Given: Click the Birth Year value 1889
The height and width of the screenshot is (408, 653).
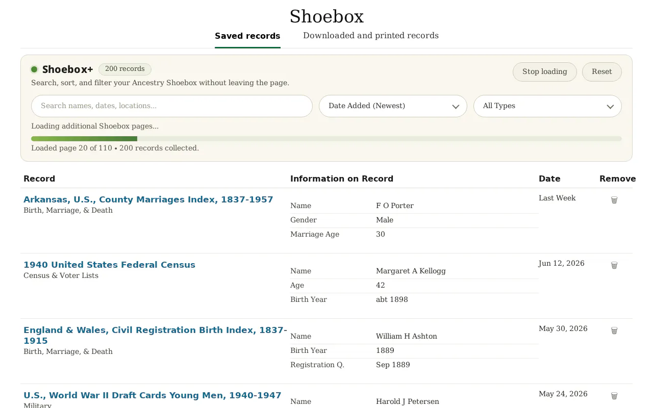Looking at the screenshot, I should click(x=385, y=350).
